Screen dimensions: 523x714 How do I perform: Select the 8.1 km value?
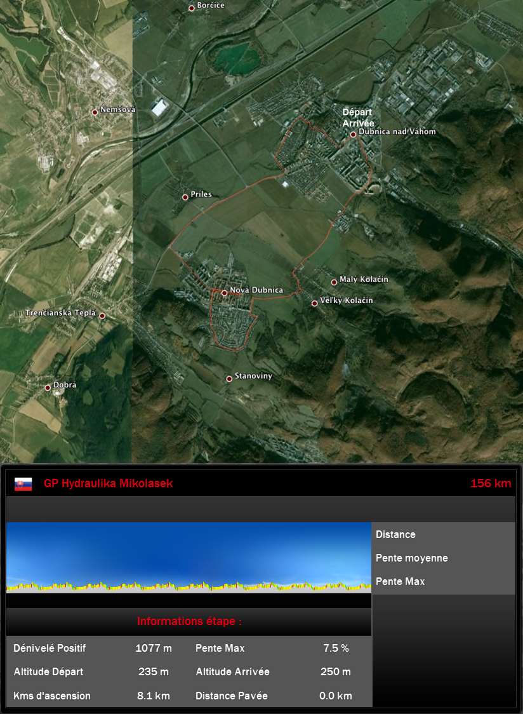(x=154, y=696)
